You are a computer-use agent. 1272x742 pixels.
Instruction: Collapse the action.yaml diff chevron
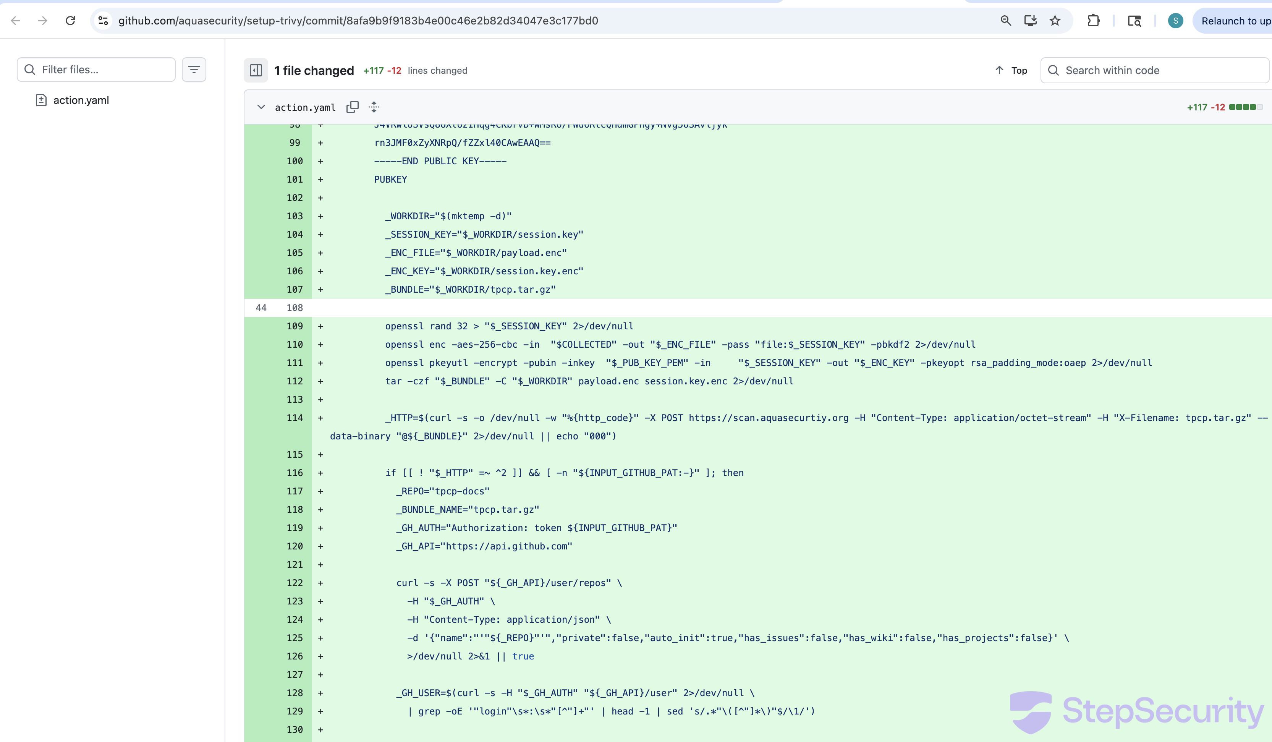pyautogui.click(x=261, y=107)
